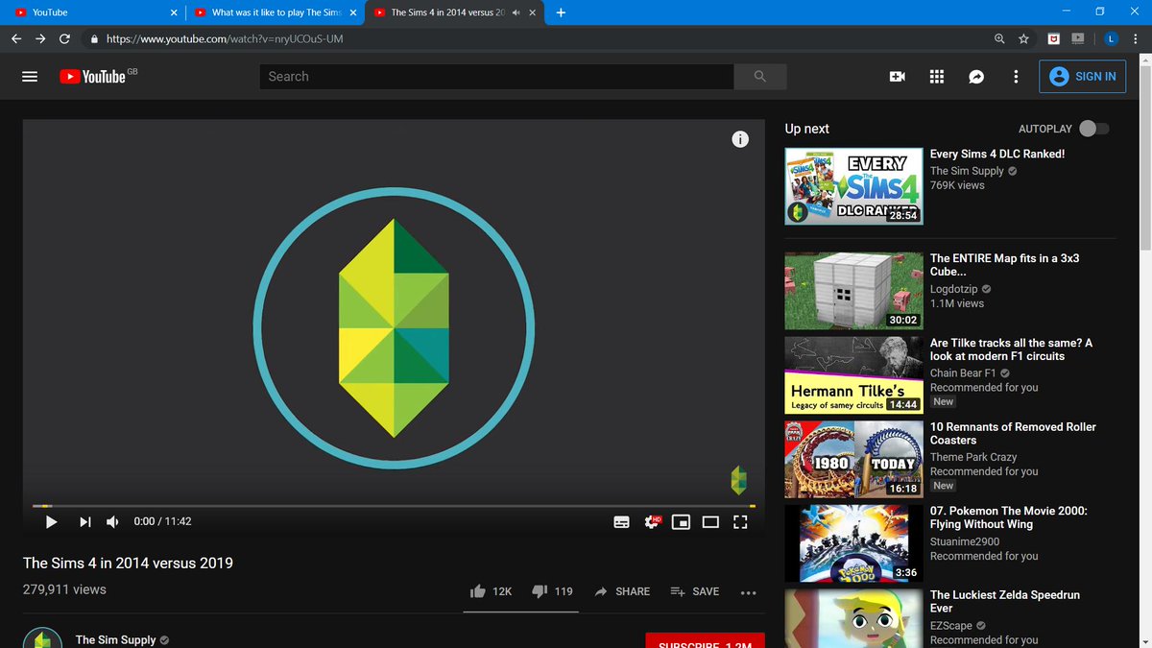
Task: Open The Luckiest Zelda Speedrun Ever title
Action: (x=1005, y=602)
